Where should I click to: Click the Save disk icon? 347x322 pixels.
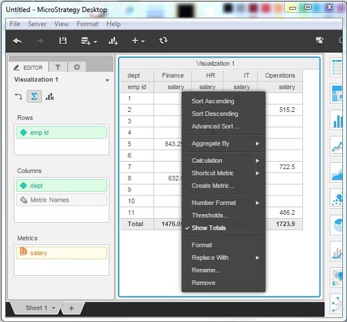(x=63, y=40)
